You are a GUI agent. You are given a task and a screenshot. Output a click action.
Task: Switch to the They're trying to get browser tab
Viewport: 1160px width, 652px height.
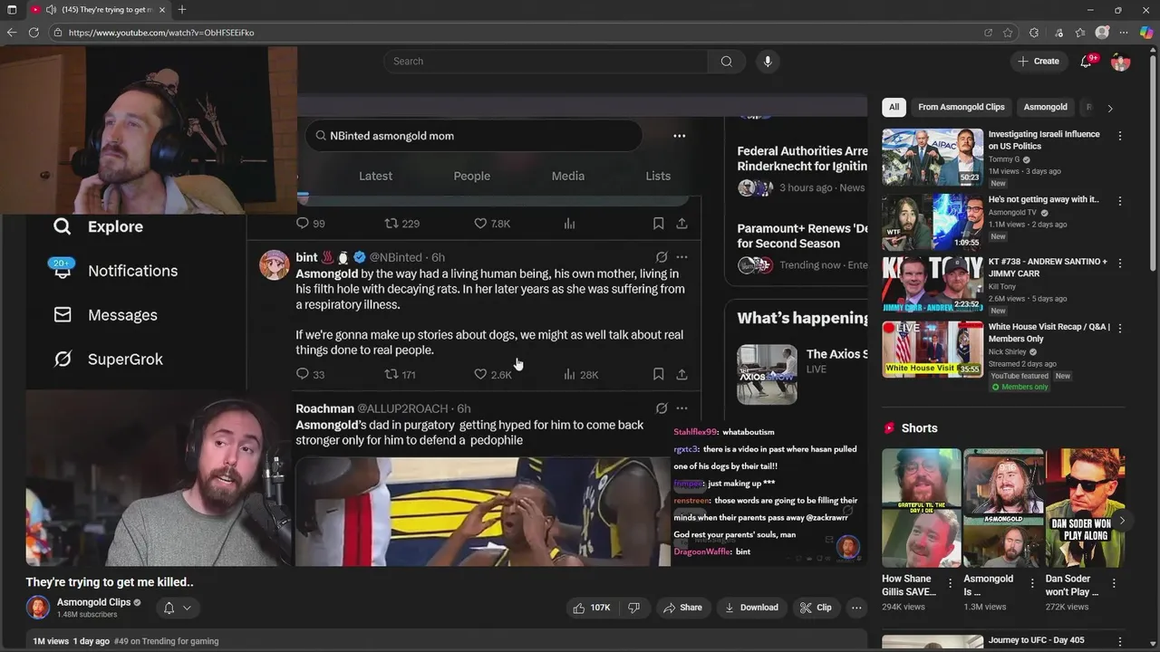(98, 10)
